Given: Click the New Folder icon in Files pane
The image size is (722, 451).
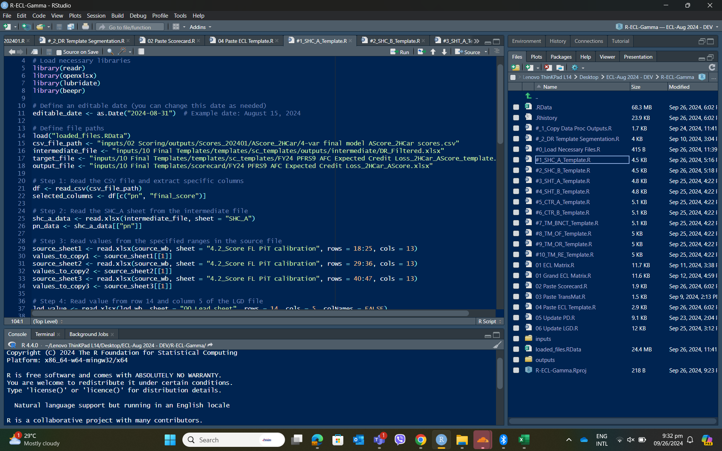Looking at the screenshot, I should (516, 68).
